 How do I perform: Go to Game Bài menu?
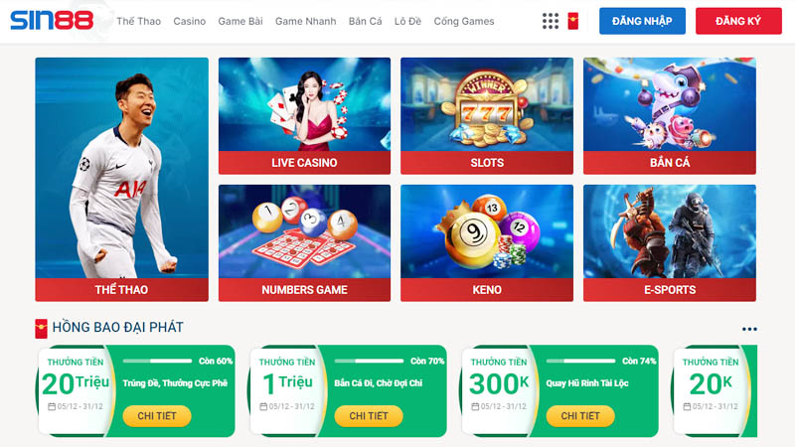pyautogui.click(x=240, y=21)
